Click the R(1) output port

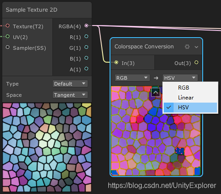pyautogui.click(x=86, y=36)
